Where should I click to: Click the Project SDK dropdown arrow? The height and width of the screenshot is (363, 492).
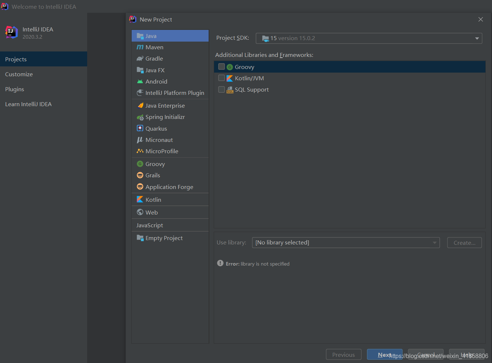tap(477, 38)
